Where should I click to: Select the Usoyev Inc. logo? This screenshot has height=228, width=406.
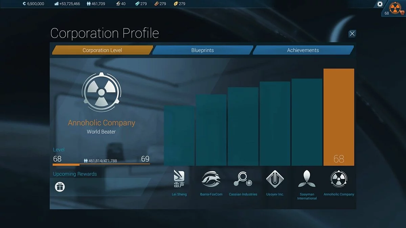[275, 179]
